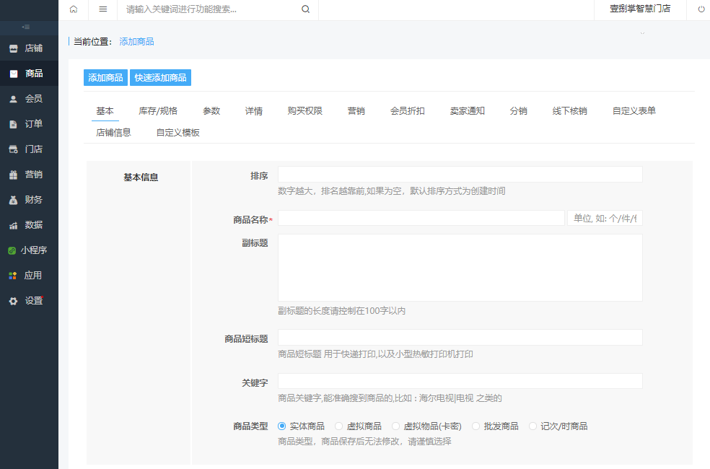The image size is (710, 469).
Task: Click the 副标题 text area
Action: [x=460, y=268]
